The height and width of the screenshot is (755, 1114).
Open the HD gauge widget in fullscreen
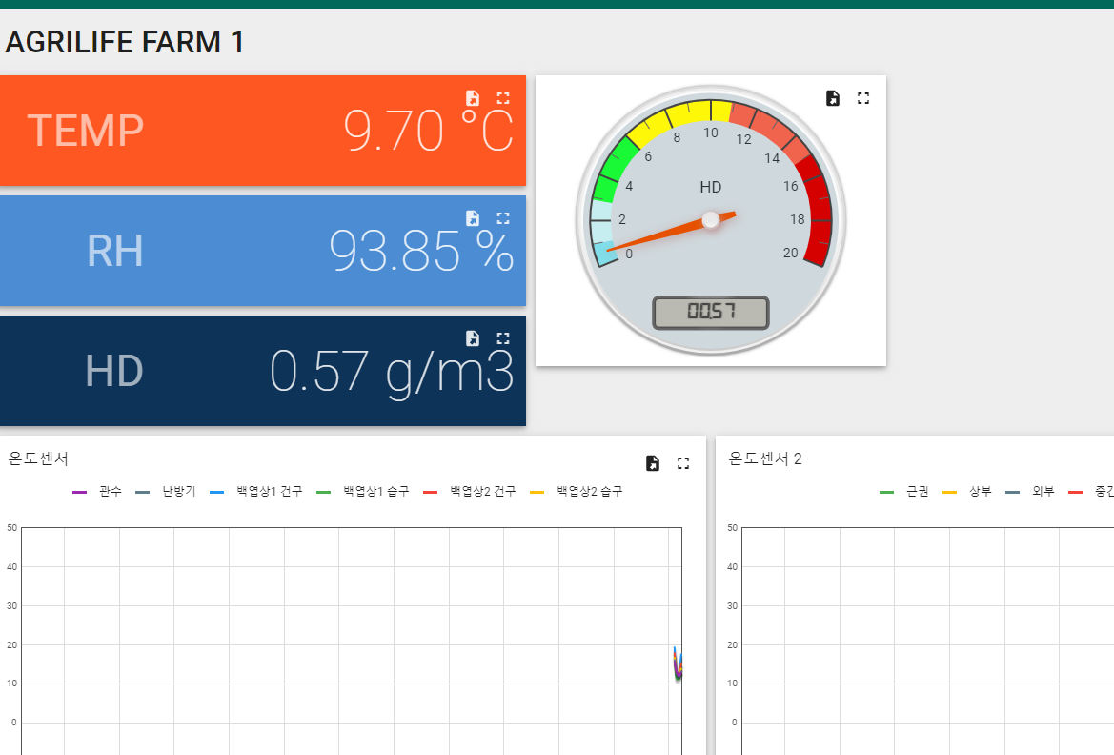pos(863,98)
